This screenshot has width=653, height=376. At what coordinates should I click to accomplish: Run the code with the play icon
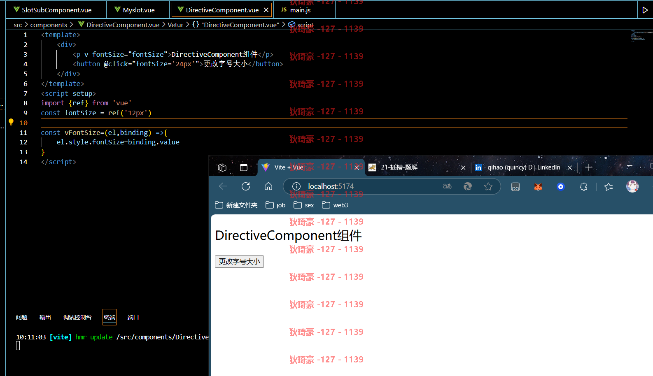pos(645,10)
